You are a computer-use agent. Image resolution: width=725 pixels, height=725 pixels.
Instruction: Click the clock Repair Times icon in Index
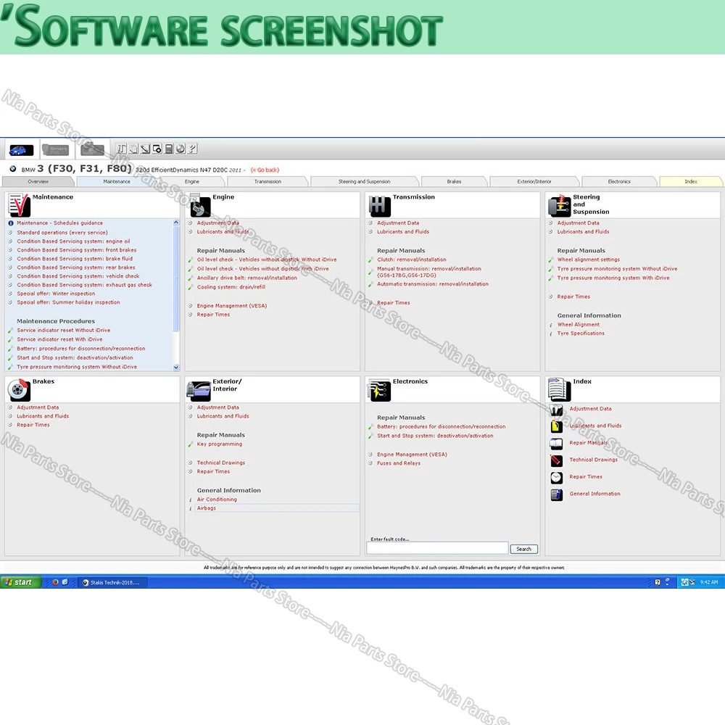point(557,477)
